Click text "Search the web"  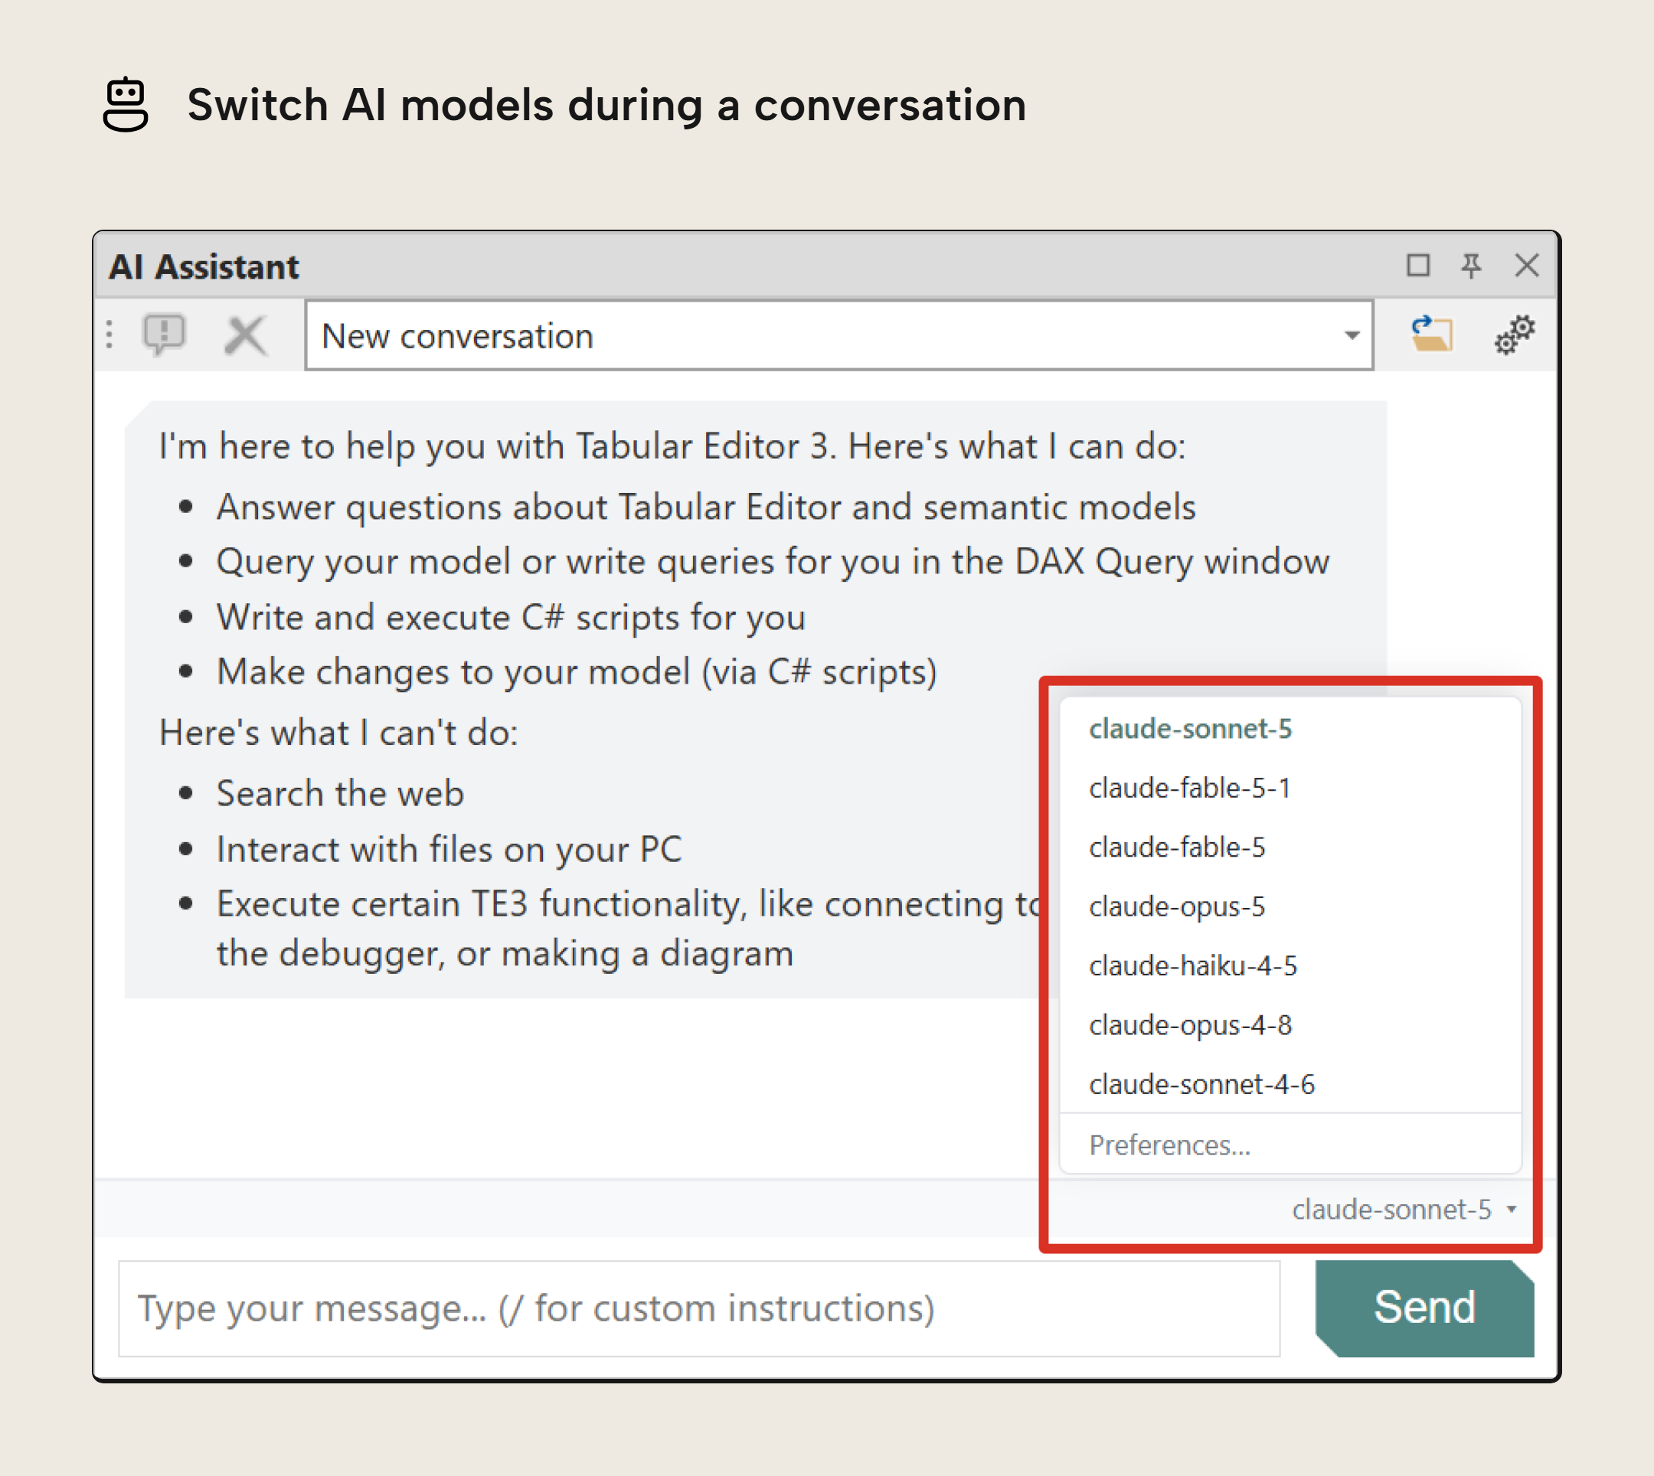click(x=340, y=793)
